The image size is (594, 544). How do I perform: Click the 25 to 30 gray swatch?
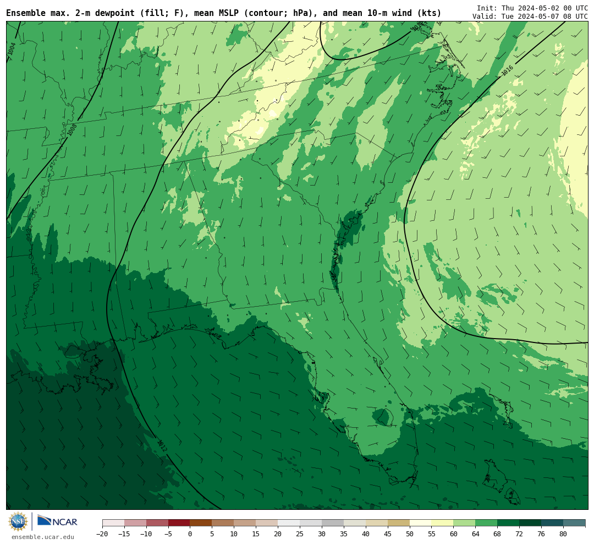tap(311, 523)
